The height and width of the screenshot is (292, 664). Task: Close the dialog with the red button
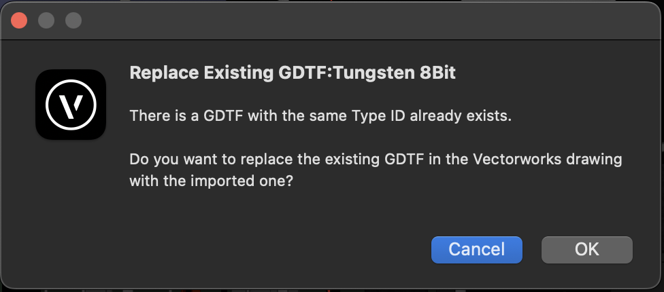pyautogui.click(x=20, y=20)
